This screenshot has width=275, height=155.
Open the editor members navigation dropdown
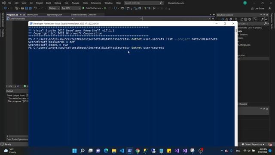point(177,19)
